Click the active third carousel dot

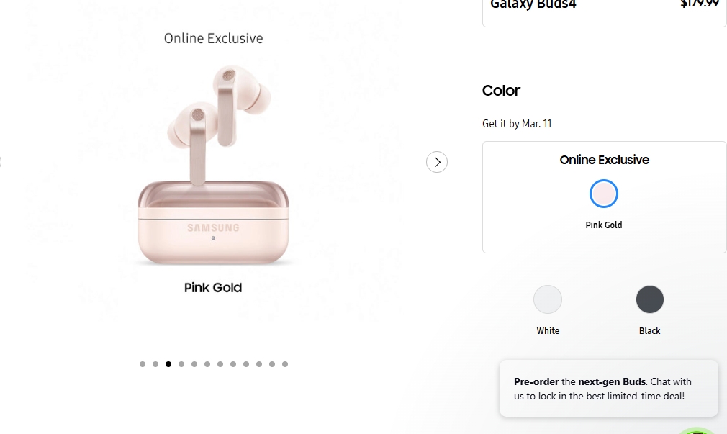(168, 364)
